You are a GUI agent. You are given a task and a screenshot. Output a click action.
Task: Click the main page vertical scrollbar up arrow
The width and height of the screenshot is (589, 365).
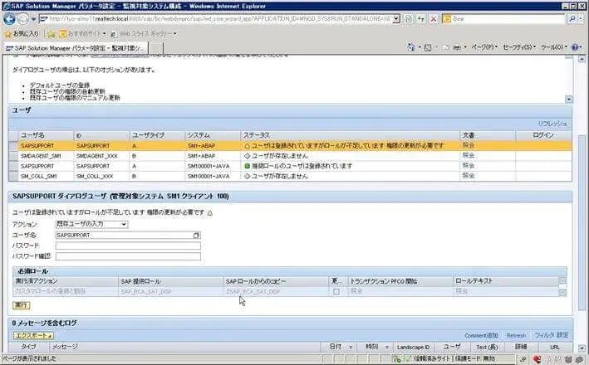pyautogui.click(x=582, y=59)
